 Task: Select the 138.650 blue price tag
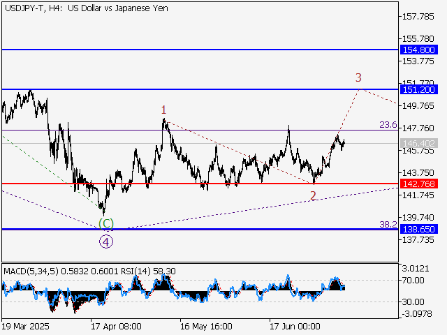[419, 229]
